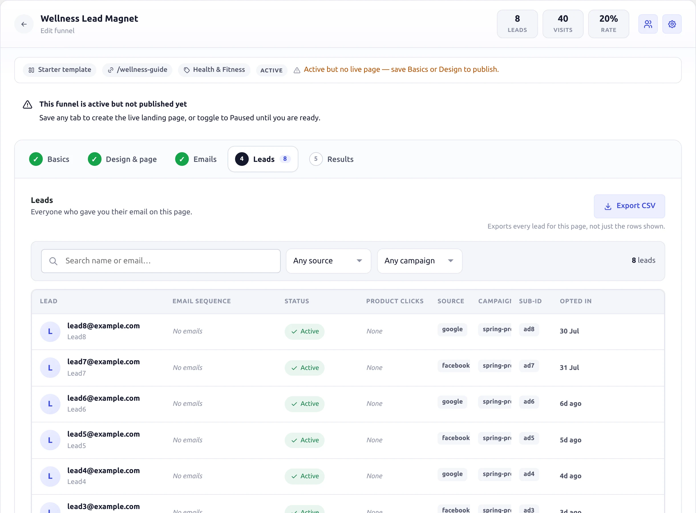Click the search magnifier icon
The height and width of the screenshot is (513, 696).
(53, 261)
